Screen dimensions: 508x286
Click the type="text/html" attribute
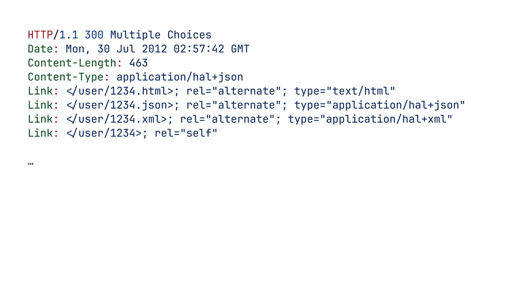point(344,91)
